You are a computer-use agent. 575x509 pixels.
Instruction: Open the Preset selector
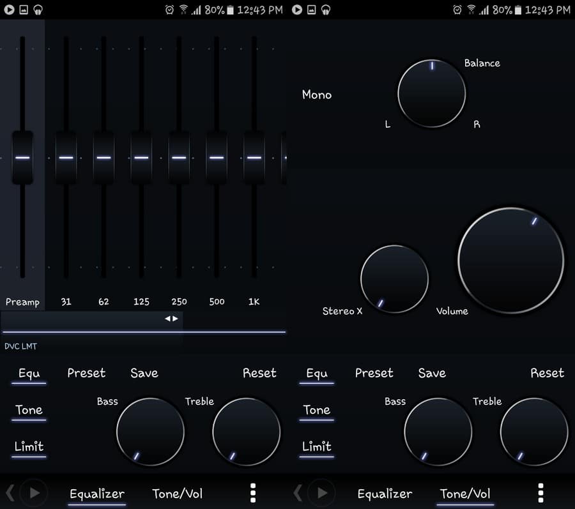point(86,374)
